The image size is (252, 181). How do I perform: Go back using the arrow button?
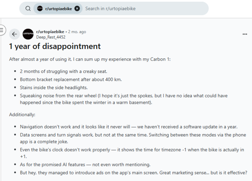point(15,34)
